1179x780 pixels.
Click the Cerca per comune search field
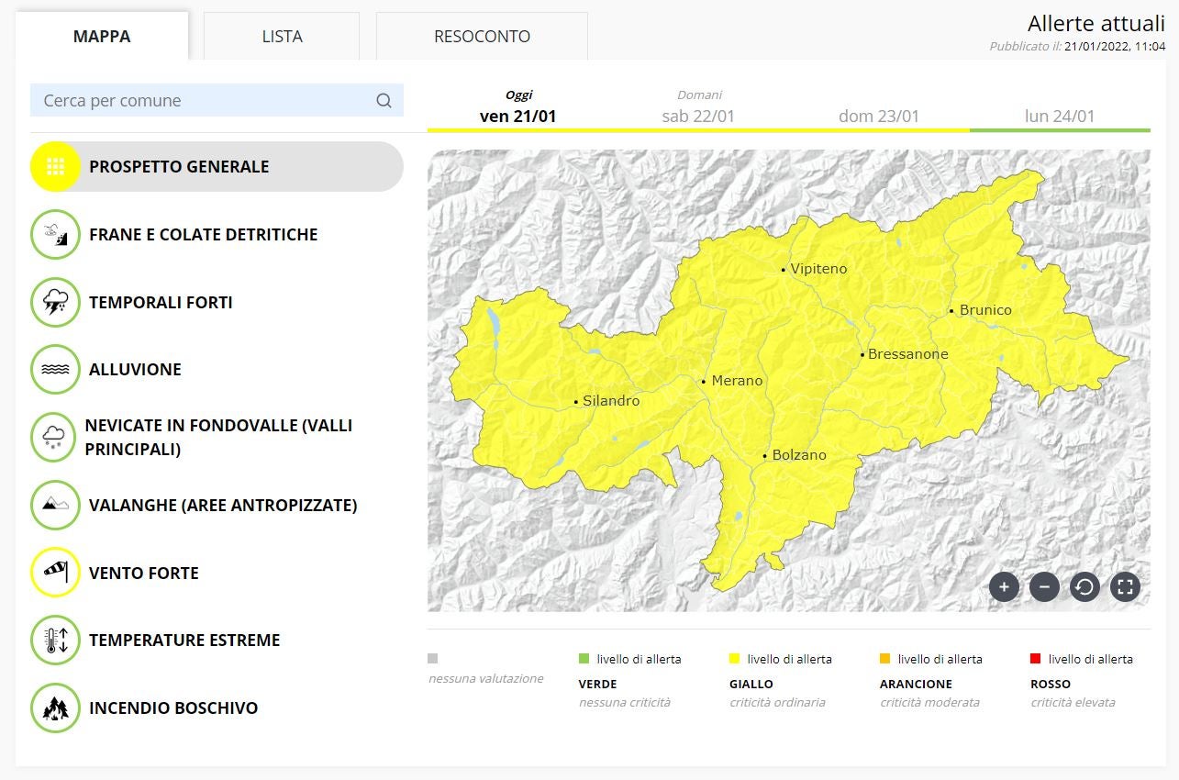tap(202, 101)
